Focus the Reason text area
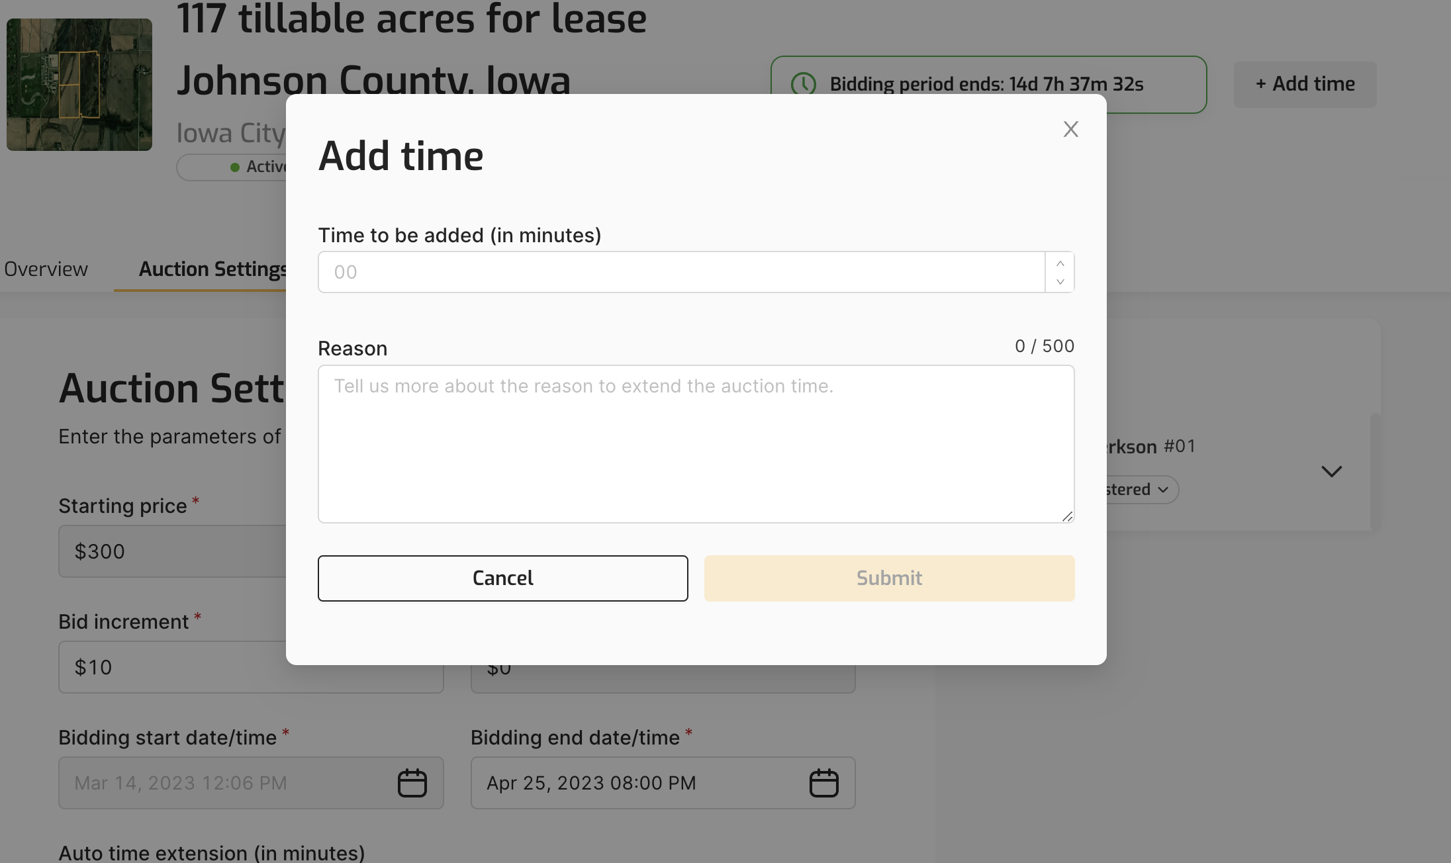This screenshot has width=1451, height=863. coord(695,443)
